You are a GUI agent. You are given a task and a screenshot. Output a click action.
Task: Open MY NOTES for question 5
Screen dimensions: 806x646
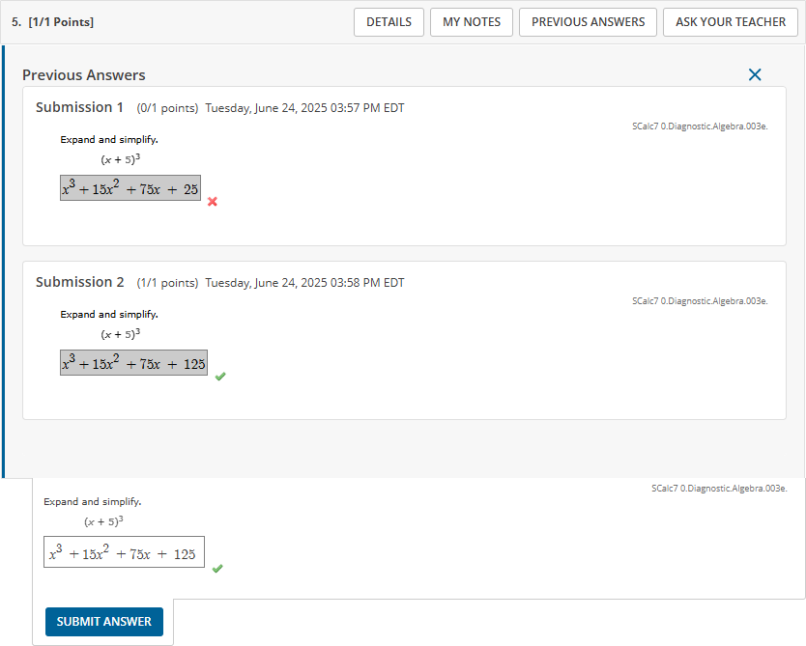click(472, 22)
